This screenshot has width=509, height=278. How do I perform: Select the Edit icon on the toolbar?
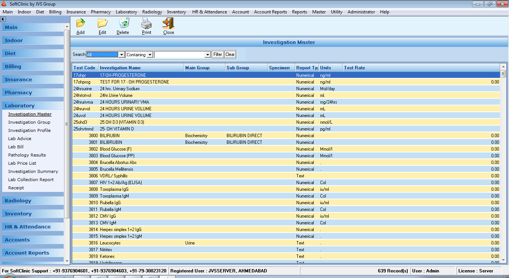point(102,26)
